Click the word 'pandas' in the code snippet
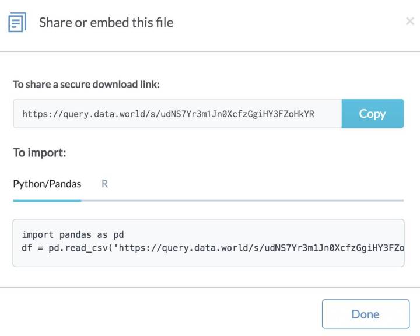 pyautogui.click(x=75, y=235)
